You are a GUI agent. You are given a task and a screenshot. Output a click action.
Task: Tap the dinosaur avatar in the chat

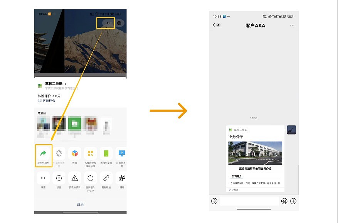click(291, 130)
